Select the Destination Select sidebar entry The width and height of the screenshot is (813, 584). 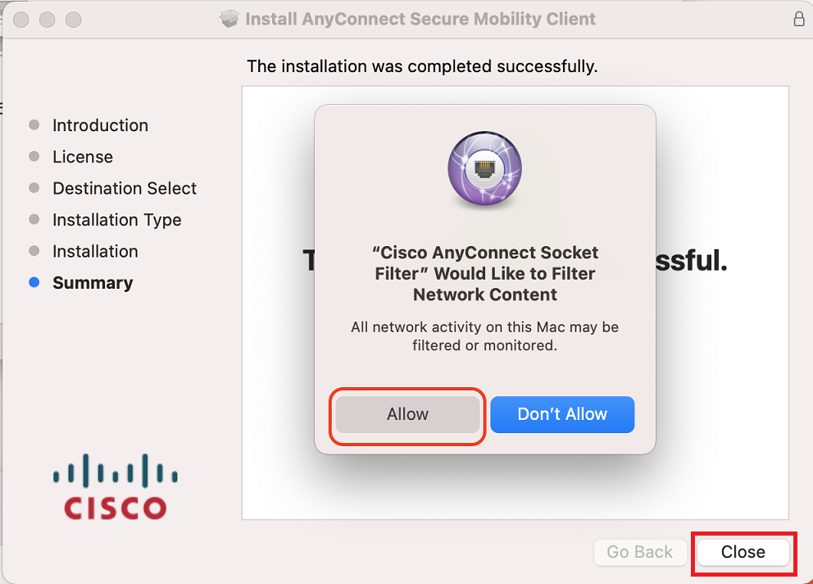click(x=124, y=188)
